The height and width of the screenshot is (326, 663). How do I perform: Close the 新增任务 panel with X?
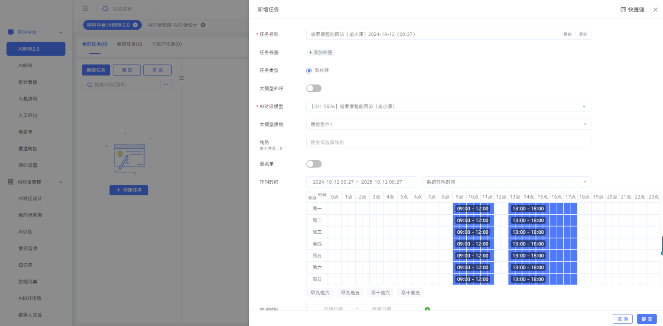(x=655, y=10)
